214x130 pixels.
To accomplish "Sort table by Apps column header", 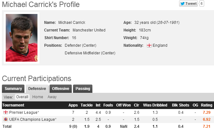I will (73, 105).
